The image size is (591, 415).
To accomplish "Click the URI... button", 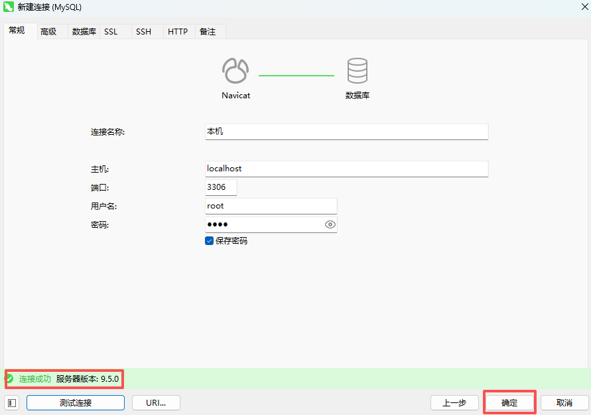I will (x=156, y=403).
